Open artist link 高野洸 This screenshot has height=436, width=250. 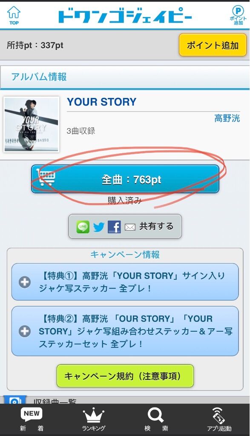(x=227, y=118)
